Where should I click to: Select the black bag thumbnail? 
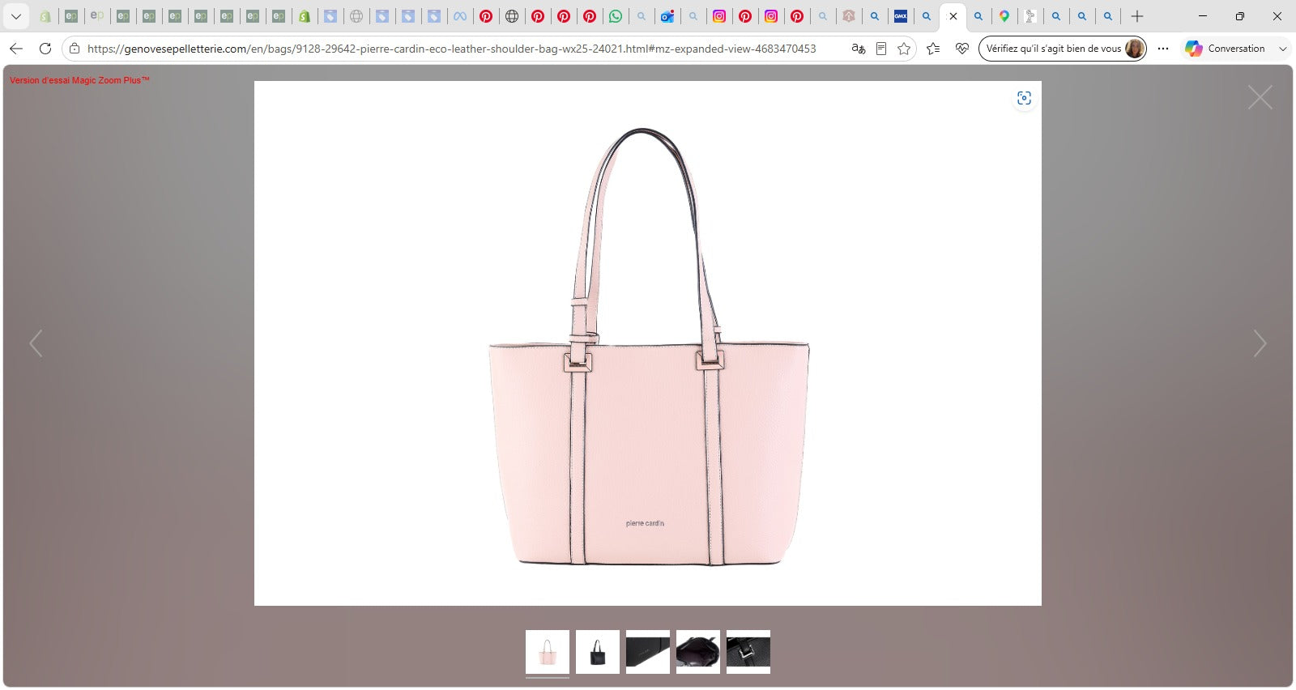598,652
